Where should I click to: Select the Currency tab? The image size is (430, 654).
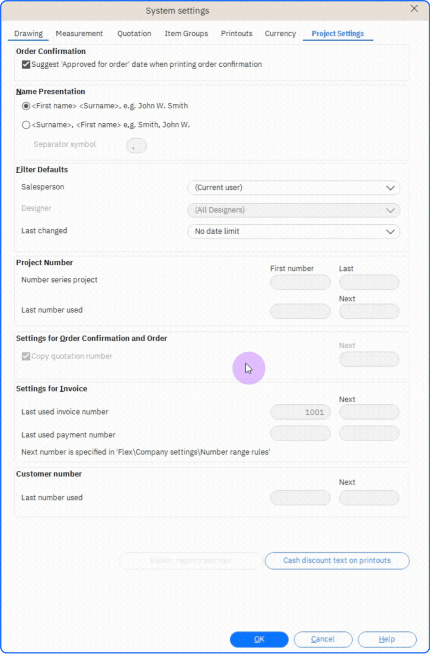(280, 34)
